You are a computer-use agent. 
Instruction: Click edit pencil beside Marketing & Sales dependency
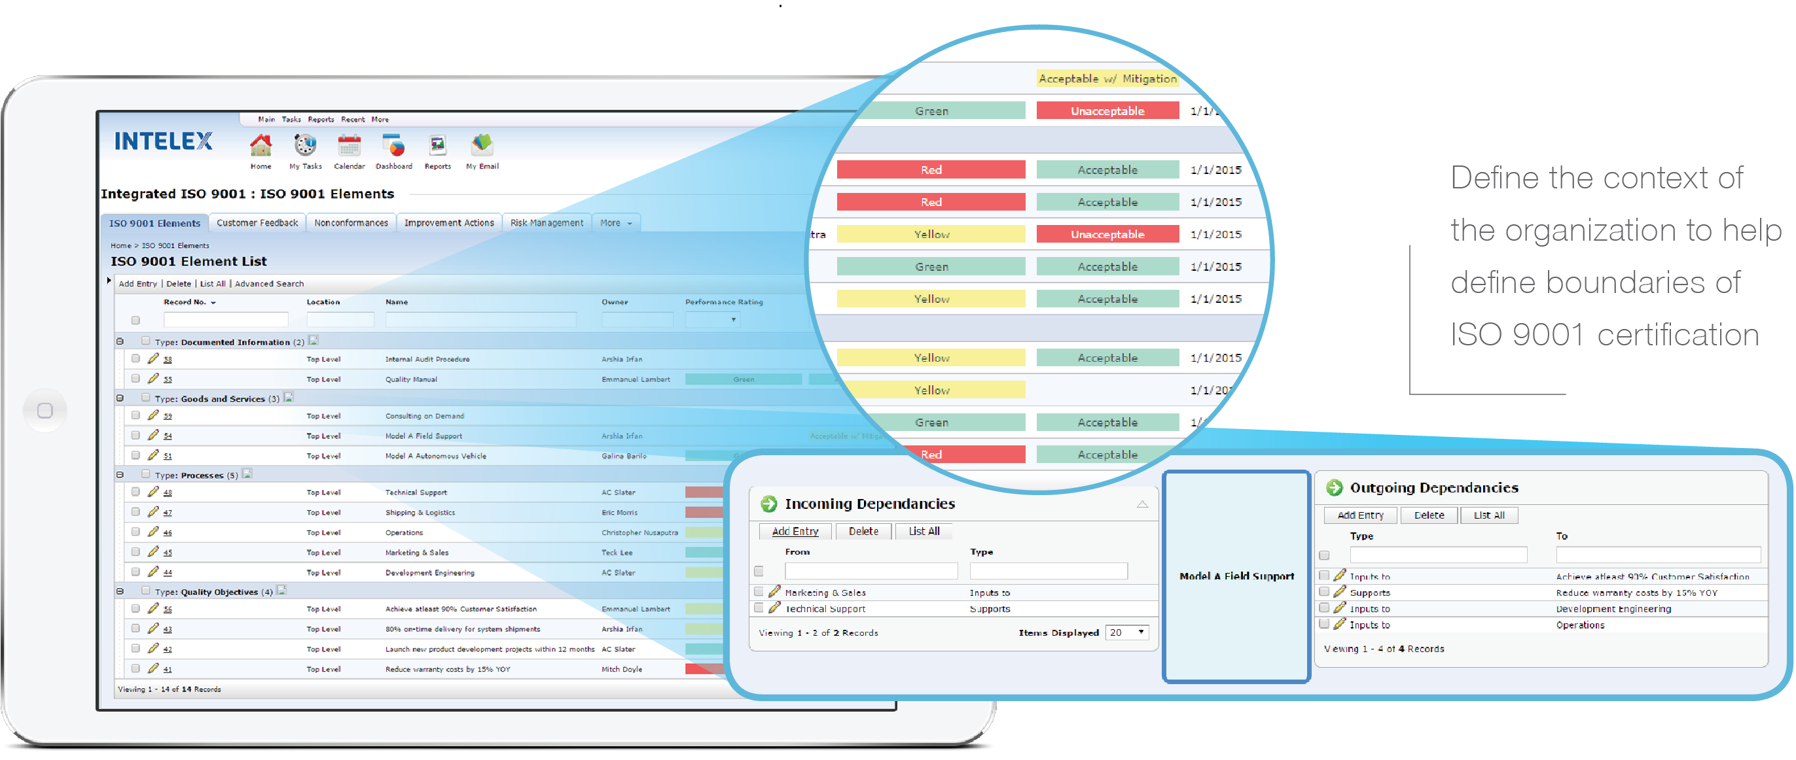774,591
